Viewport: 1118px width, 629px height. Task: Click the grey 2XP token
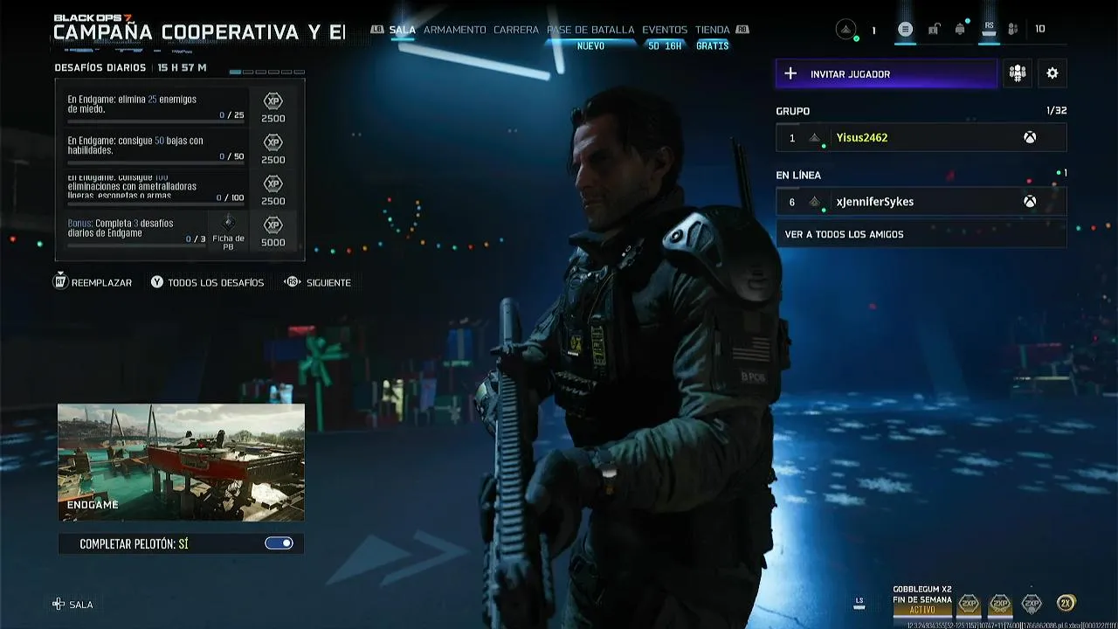pyautogui.click(x=1032, y=603)
